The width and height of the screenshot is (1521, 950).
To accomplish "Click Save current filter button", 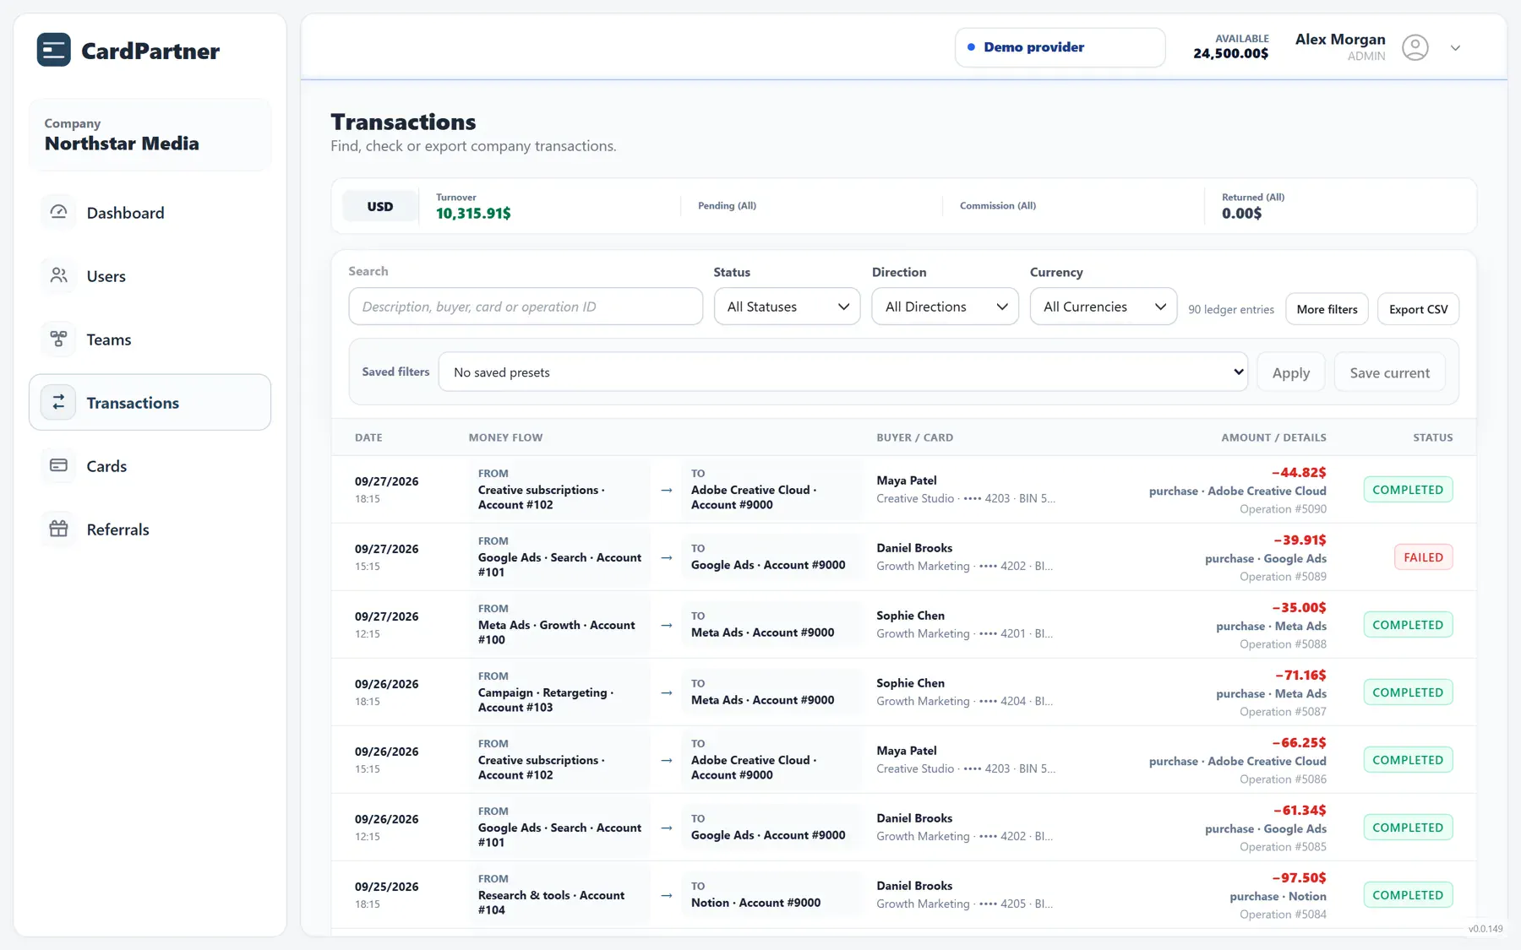I will pyautogui.click(x=1389, y=372).
